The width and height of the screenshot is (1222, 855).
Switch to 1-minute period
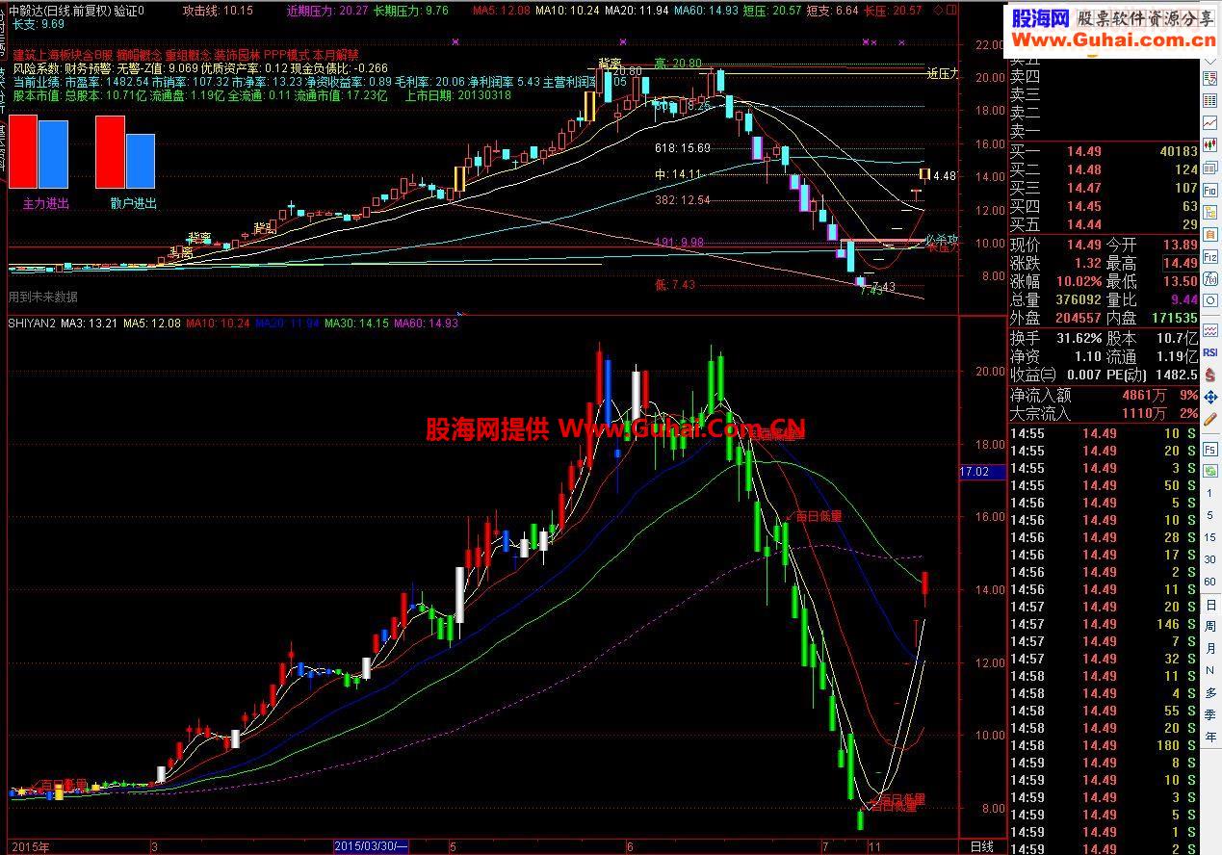(1210, 493)
